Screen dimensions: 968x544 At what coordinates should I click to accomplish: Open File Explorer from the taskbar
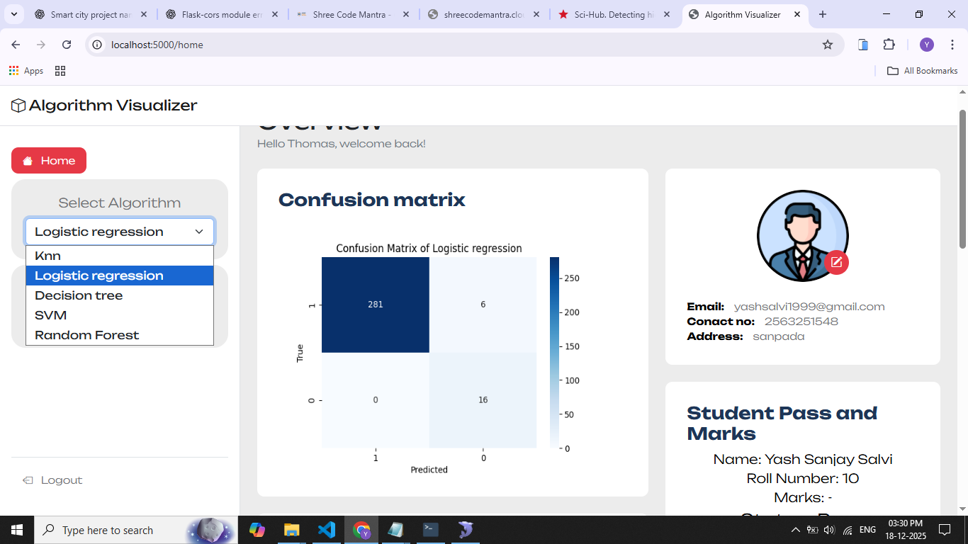point(291,530)
